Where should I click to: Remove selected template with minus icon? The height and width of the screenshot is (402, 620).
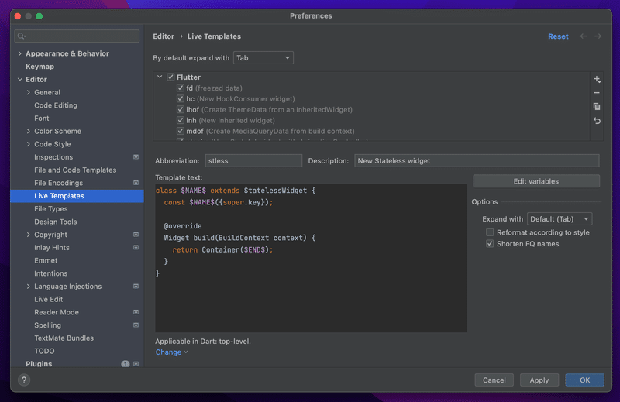[x=597, y=93]
